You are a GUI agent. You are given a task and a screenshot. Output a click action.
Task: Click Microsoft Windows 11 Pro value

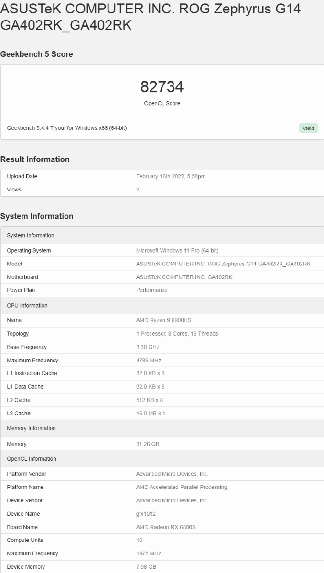[177, 251]
